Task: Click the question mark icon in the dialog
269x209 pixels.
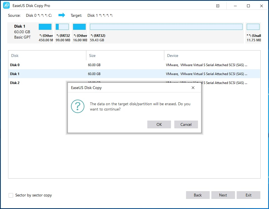Action: coord(78,107)
